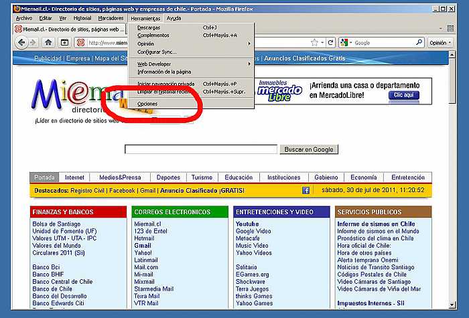Open the Gobierno tab
This screenshot has width=469, height=318.
pos(326,177)
